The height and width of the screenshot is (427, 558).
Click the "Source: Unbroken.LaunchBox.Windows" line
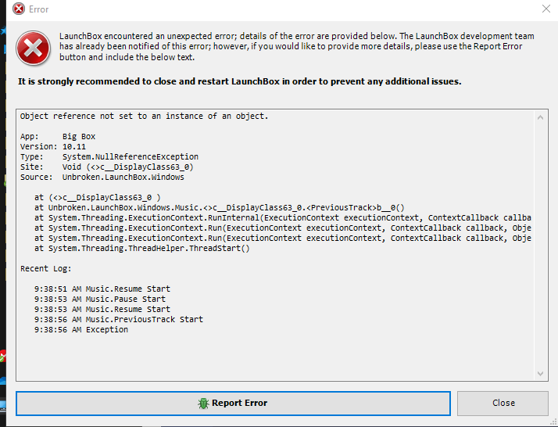pos(102,177)
